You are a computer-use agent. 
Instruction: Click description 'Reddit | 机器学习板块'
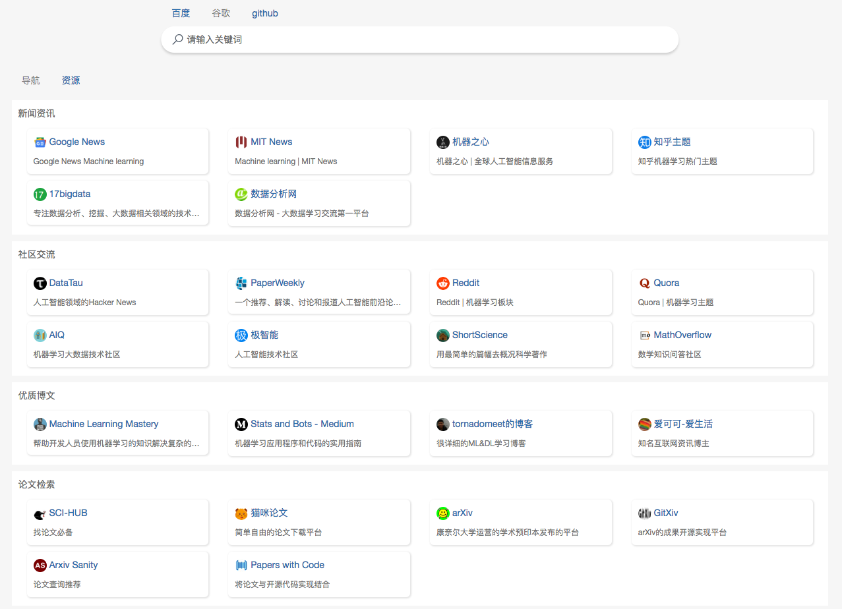pos(475,303)
